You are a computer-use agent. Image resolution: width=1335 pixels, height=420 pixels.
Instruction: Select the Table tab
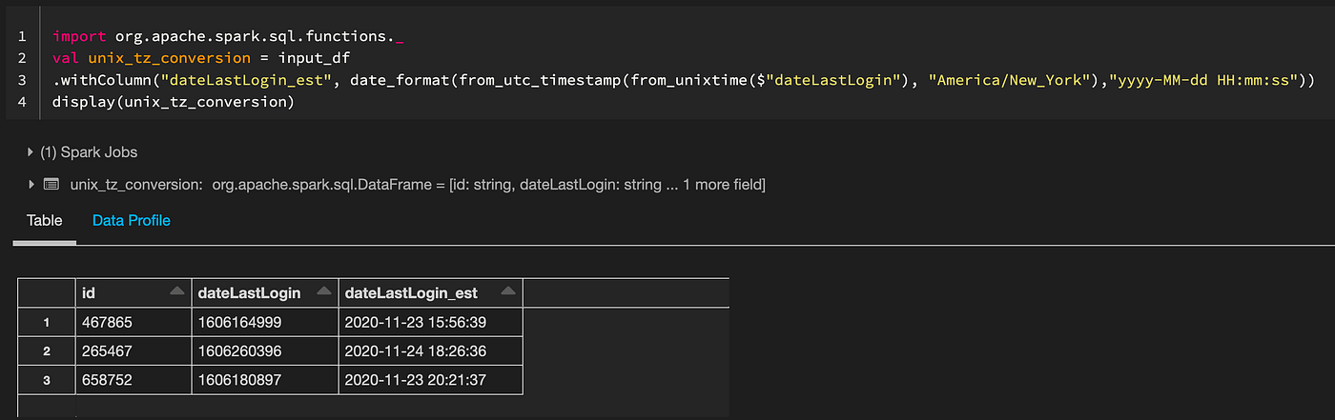44,221
